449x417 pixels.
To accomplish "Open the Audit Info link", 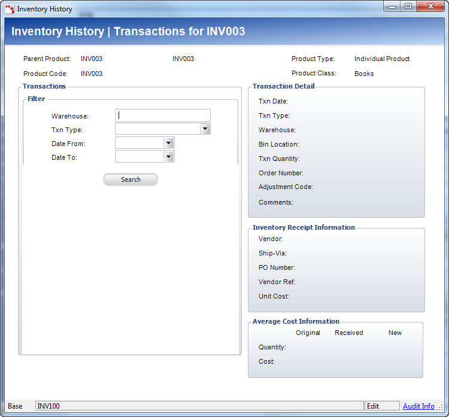I will (418, 406).
